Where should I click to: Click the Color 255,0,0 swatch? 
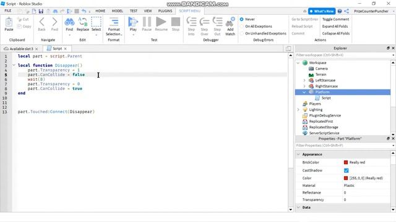[346, 178]
